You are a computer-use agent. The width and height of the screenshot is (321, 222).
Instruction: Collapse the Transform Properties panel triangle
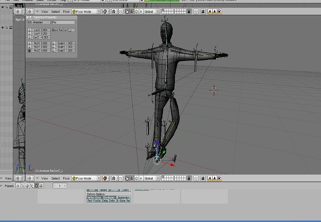31,17
